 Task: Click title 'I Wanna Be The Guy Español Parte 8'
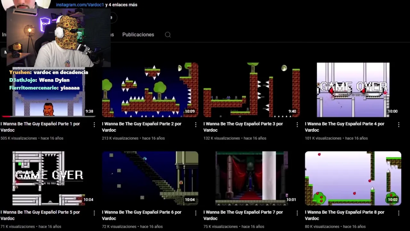point(345,215)
